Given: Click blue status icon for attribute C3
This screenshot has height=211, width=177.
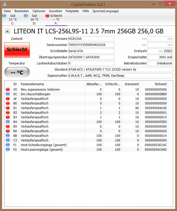Looking at the screenshot, I should pyautogui.click(x=8, y=140).
